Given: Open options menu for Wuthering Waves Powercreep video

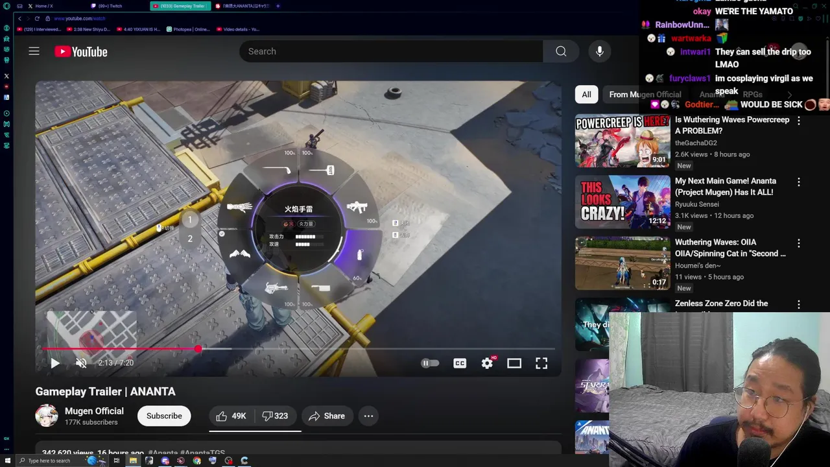Looking at the screenshot, I should 799,121.
